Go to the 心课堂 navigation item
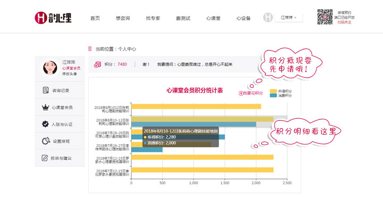This screenshot has width=383, height=197. point(213,18)
